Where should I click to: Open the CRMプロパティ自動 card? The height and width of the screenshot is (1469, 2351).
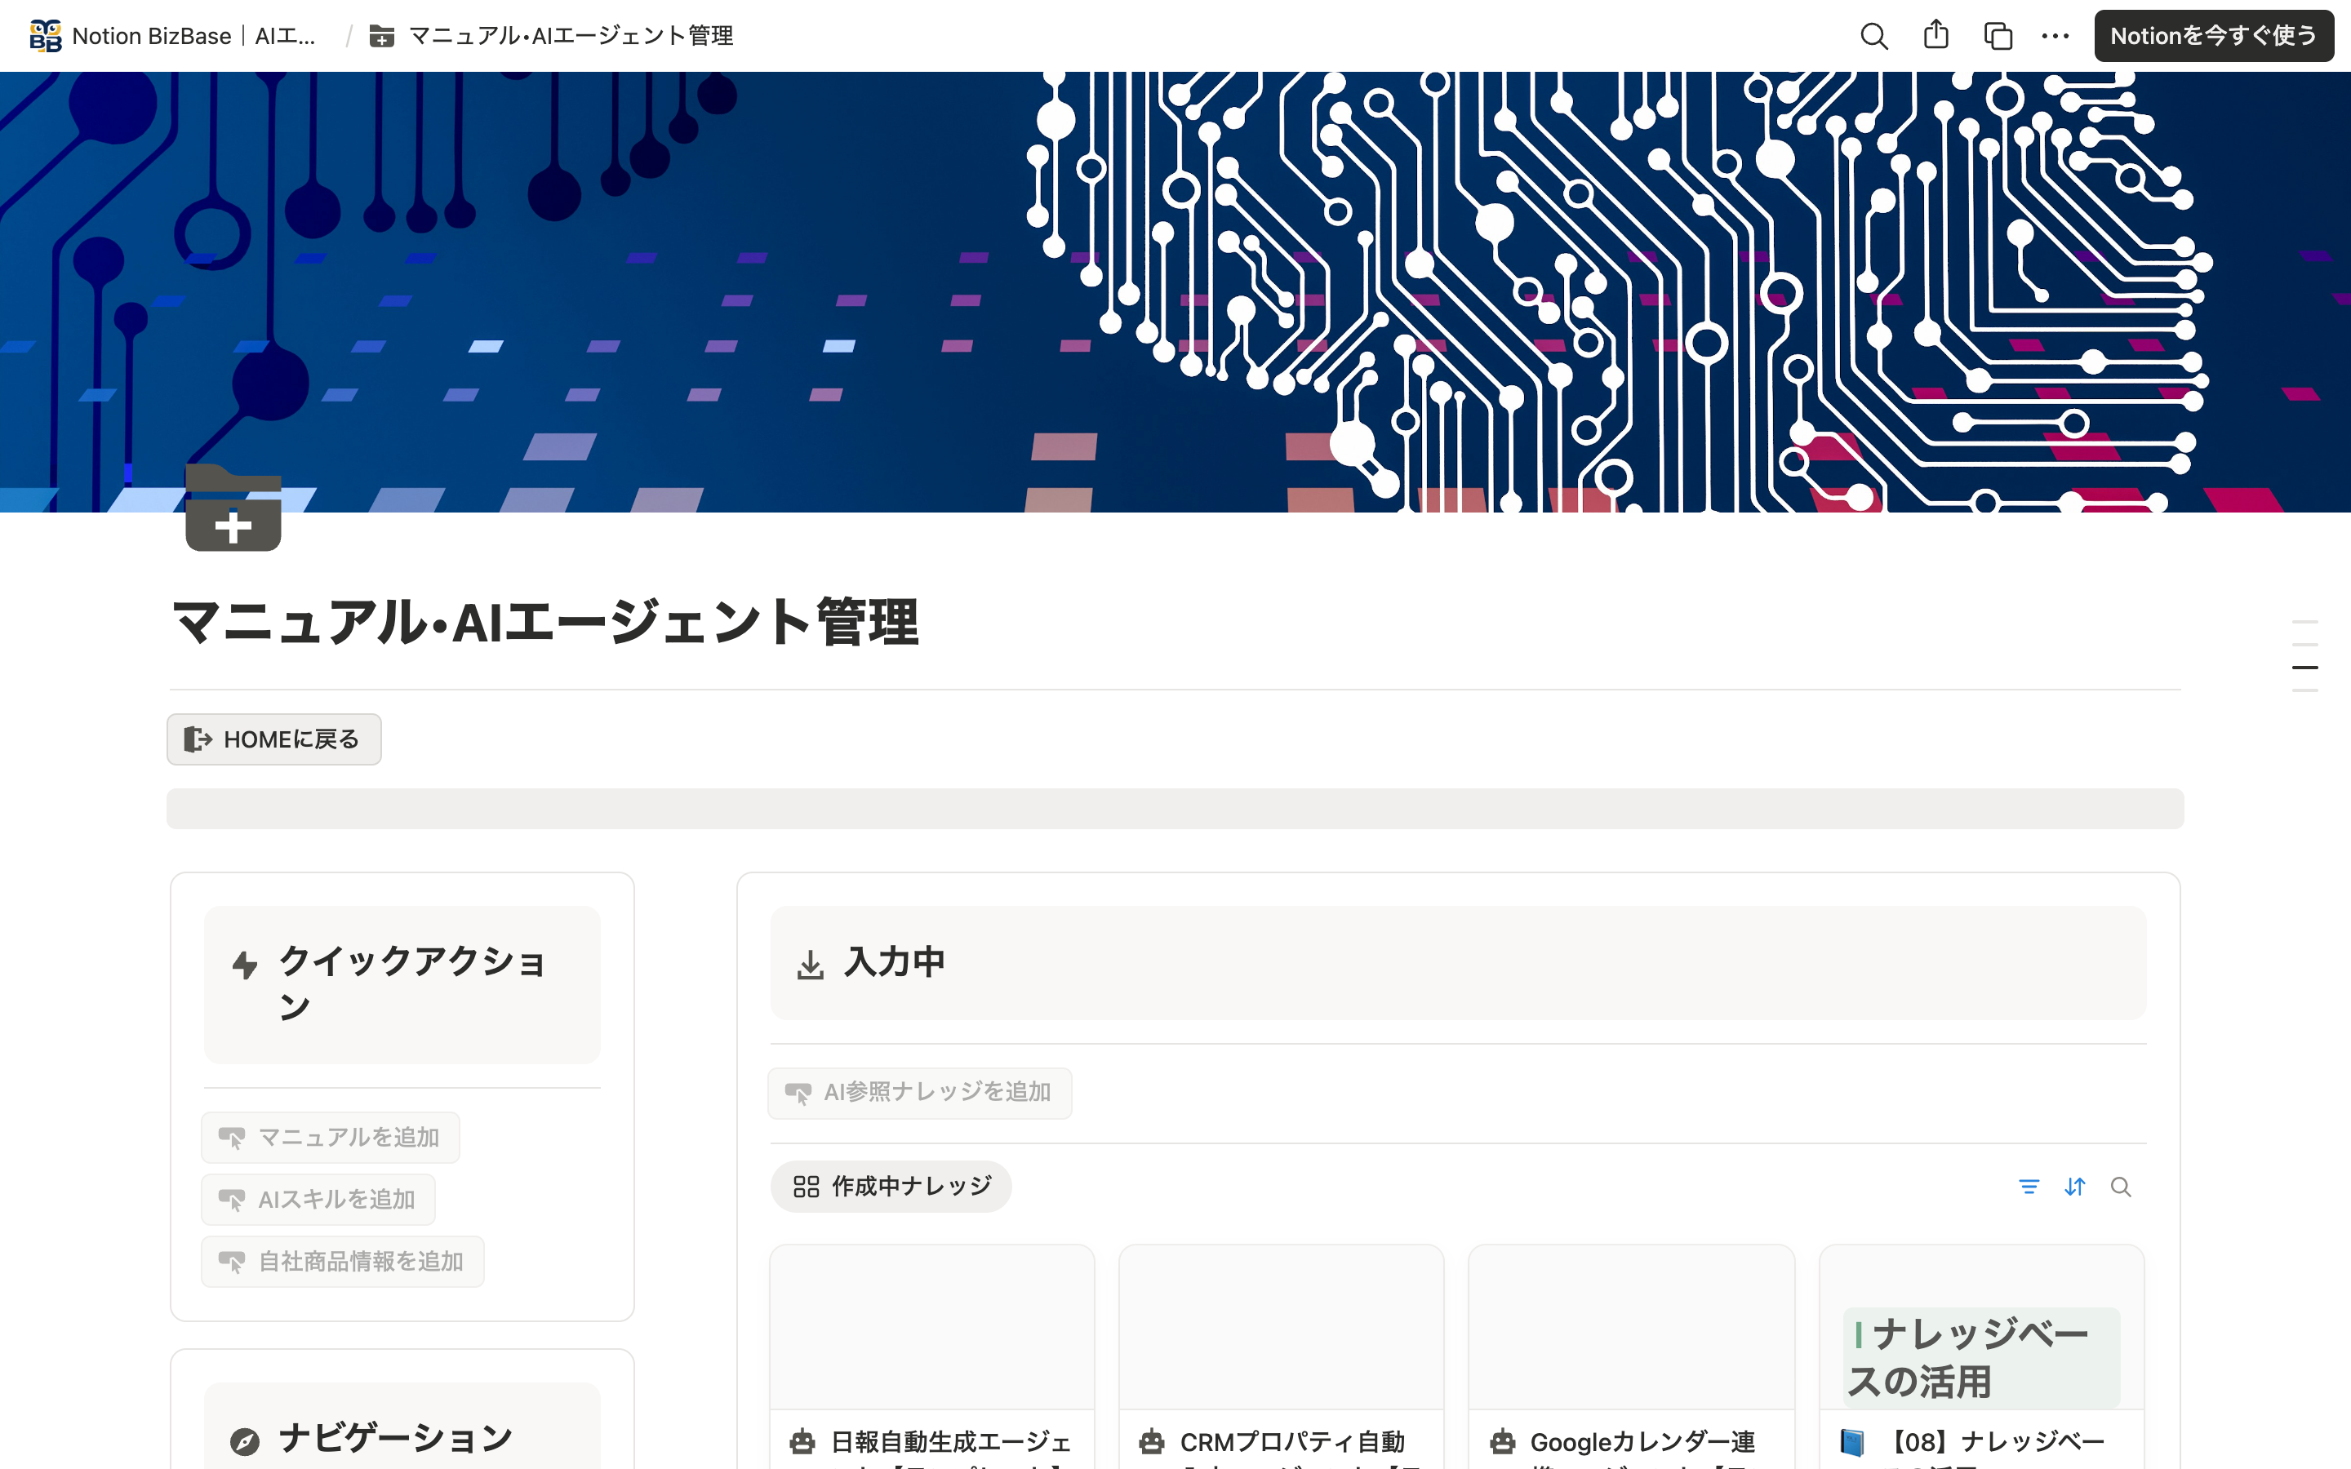1282,1356
